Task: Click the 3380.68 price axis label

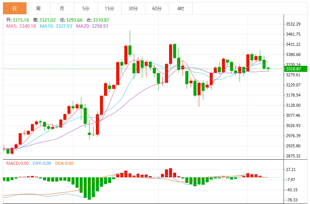Action: [x=293, y=54]
